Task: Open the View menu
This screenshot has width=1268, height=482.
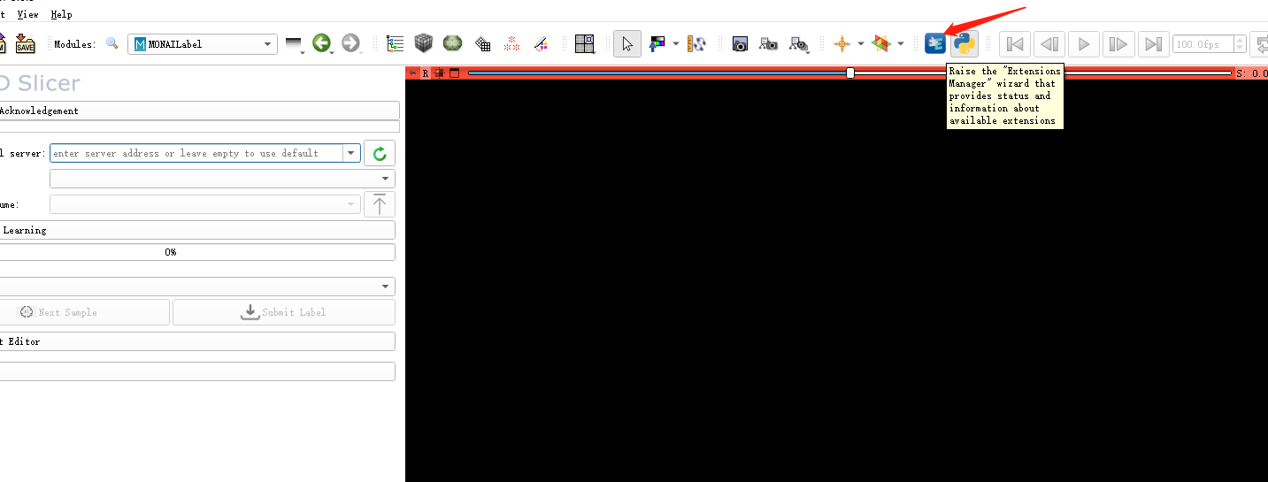Action: pos(28,14)
